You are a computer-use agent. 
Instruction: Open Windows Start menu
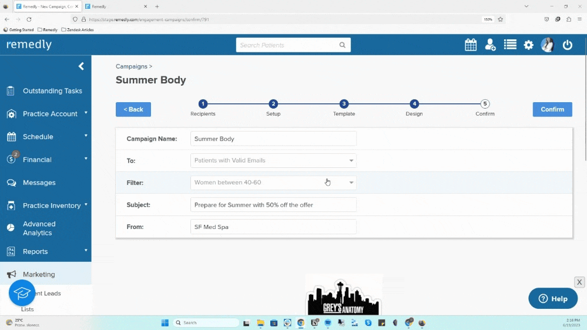pos(165,322)
